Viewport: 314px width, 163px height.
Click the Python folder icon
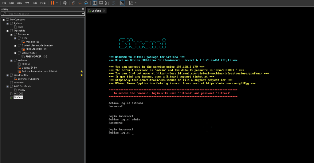click(x=11, y=23)
